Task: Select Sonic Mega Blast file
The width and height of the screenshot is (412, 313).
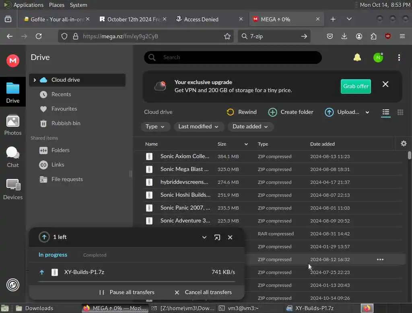Action: (273, 169)
